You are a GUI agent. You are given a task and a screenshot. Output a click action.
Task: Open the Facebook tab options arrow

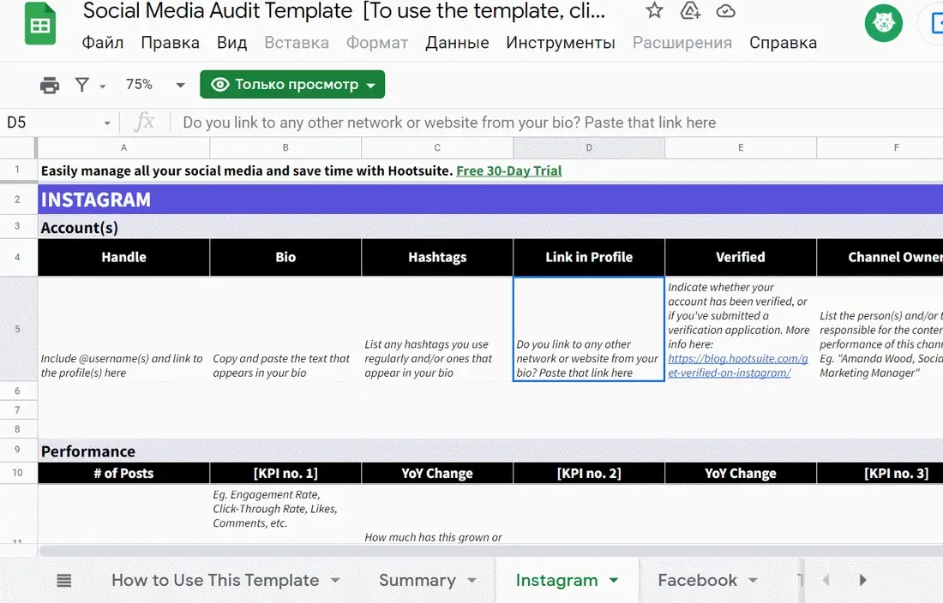point(753,580)
